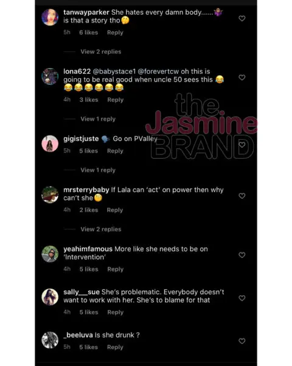The image size is (292, 366).
Task: Open the @forevertcw mention link
Action: click(x=159, y=71)
